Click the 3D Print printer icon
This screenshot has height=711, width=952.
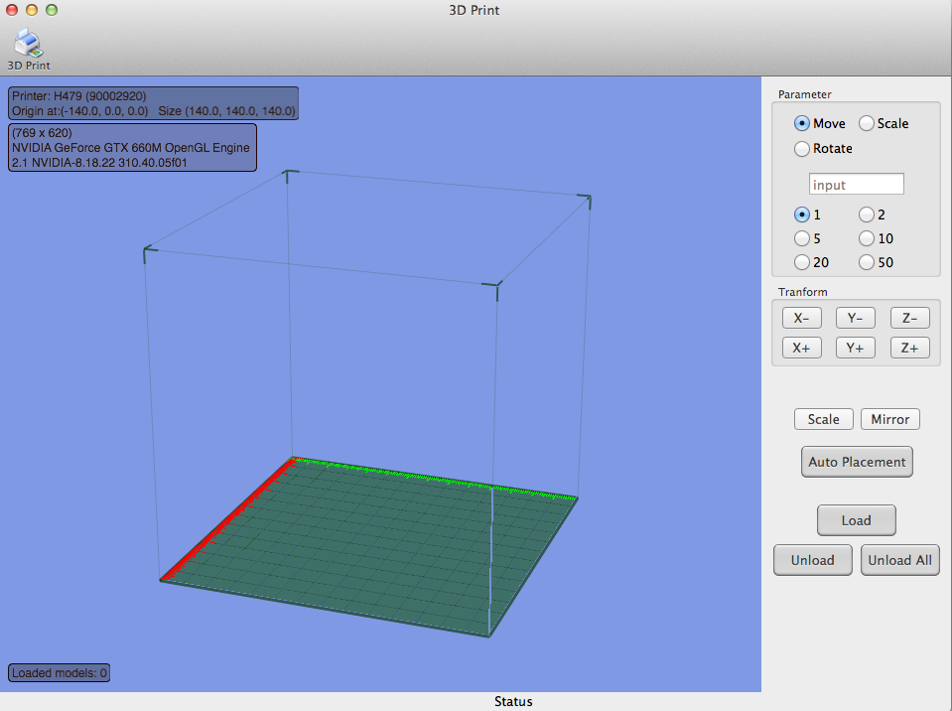coord(29,44)
